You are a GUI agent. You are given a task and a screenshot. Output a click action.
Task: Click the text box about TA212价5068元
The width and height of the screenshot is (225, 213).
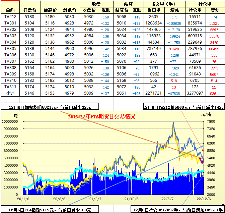pos(184,107)
